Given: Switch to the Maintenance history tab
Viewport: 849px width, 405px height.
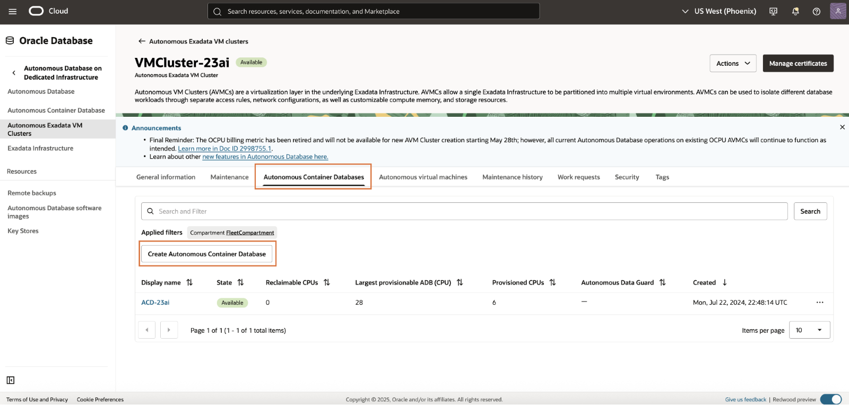Looking at the screenshot, I should pyautogui.click(x=512, y=177).
